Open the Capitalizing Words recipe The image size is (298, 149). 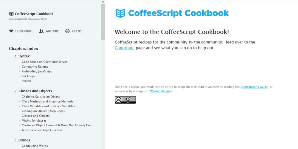35,146
